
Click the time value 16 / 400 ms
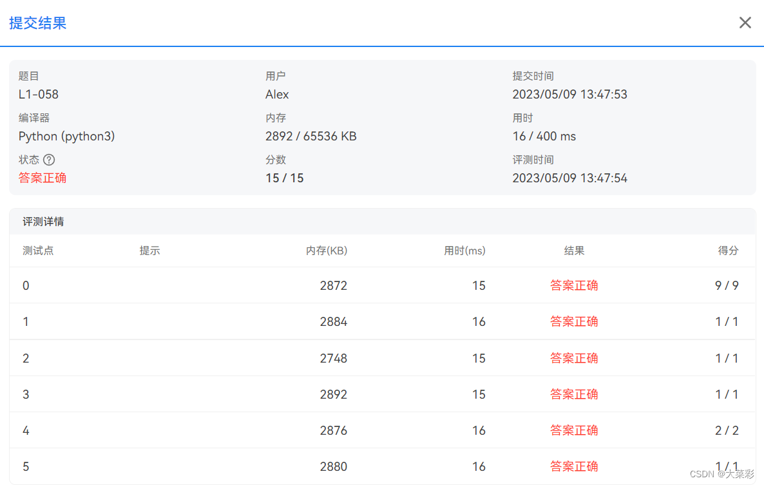click(544, 137)
